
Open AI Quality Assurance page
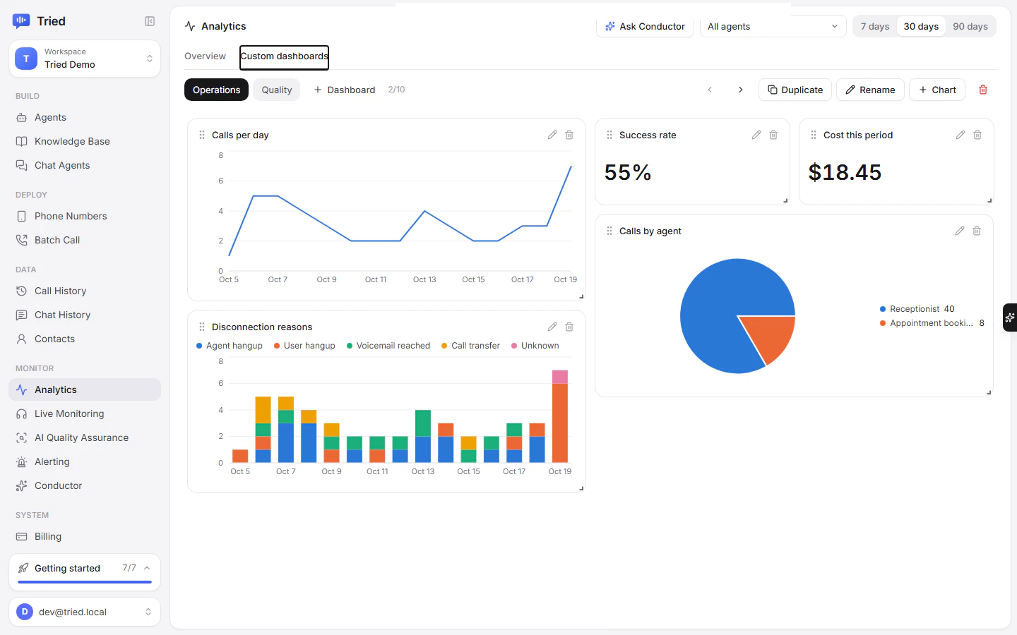coord(85,437)
